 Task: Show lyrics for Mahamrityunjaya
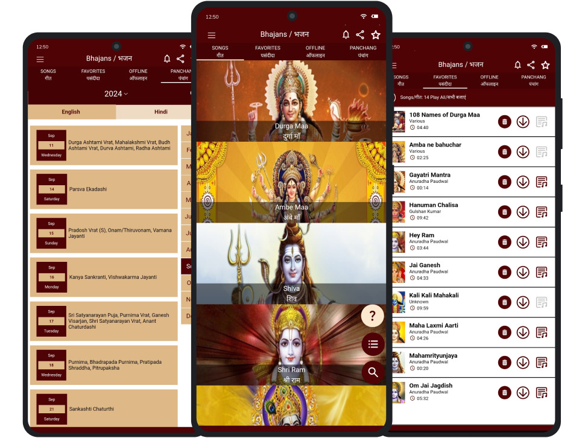pyautogui.click(x=542, y=363)
